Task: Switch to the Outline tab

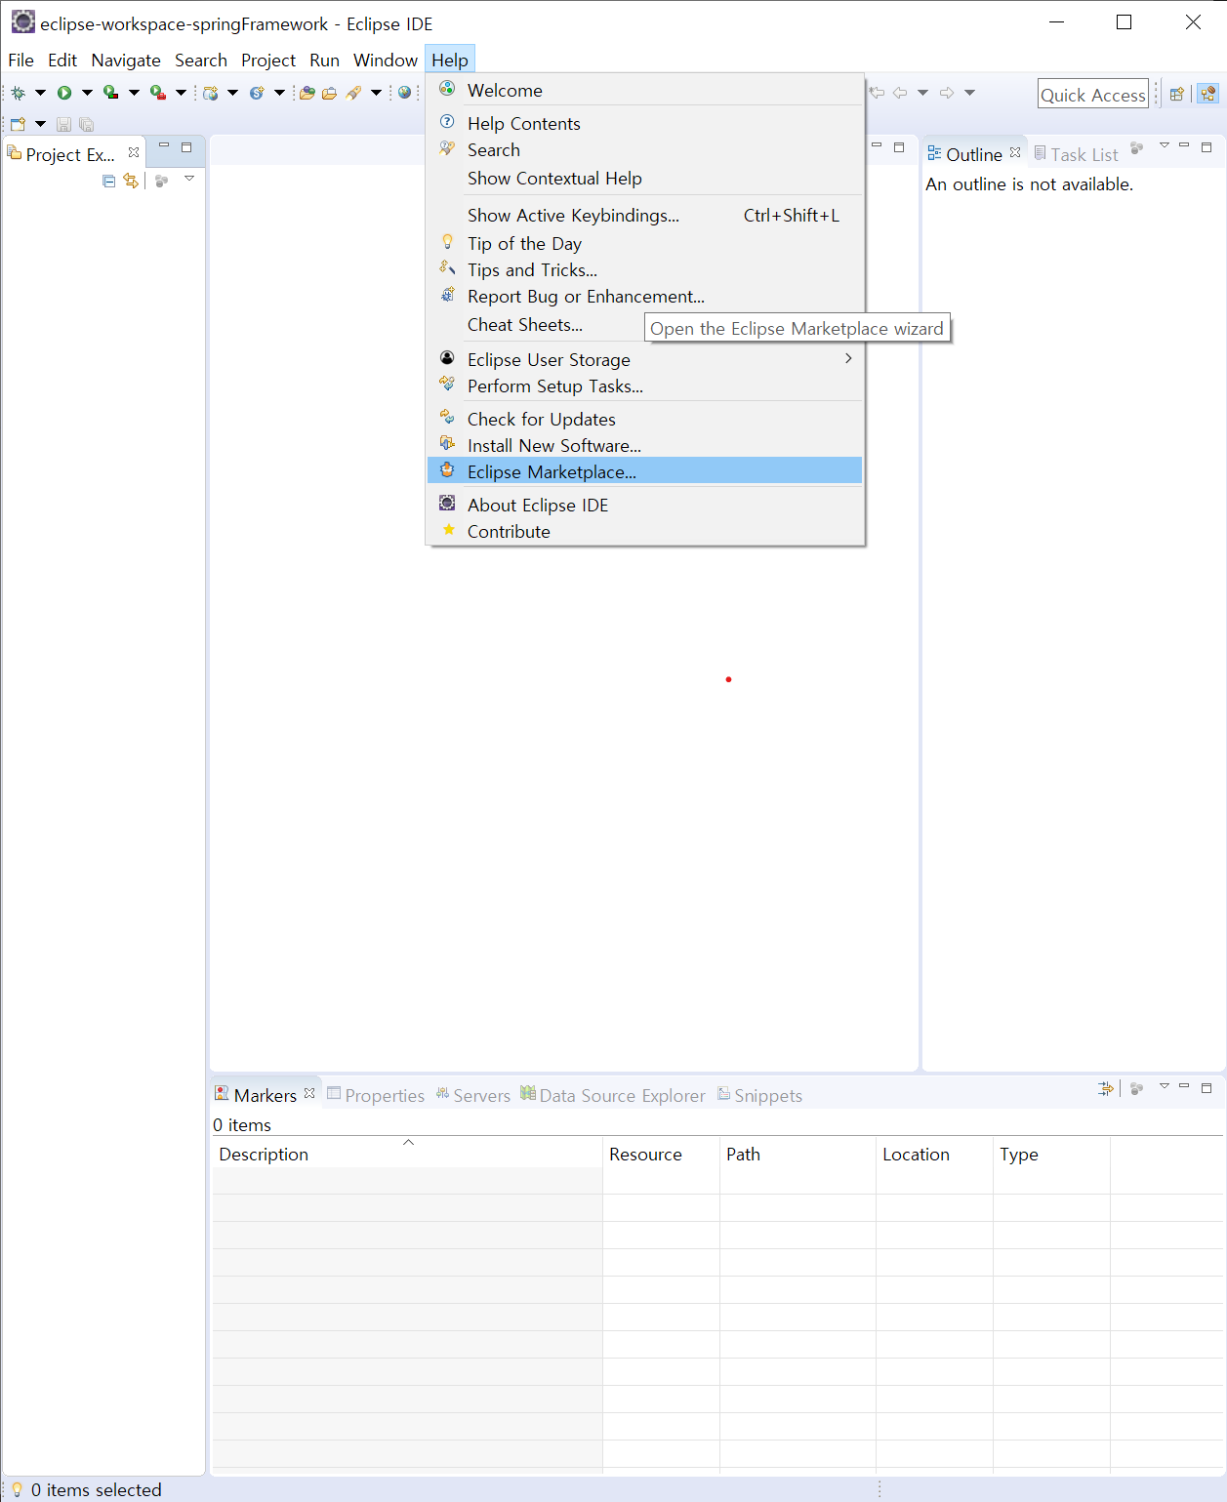Action: (x=973, y=154)
